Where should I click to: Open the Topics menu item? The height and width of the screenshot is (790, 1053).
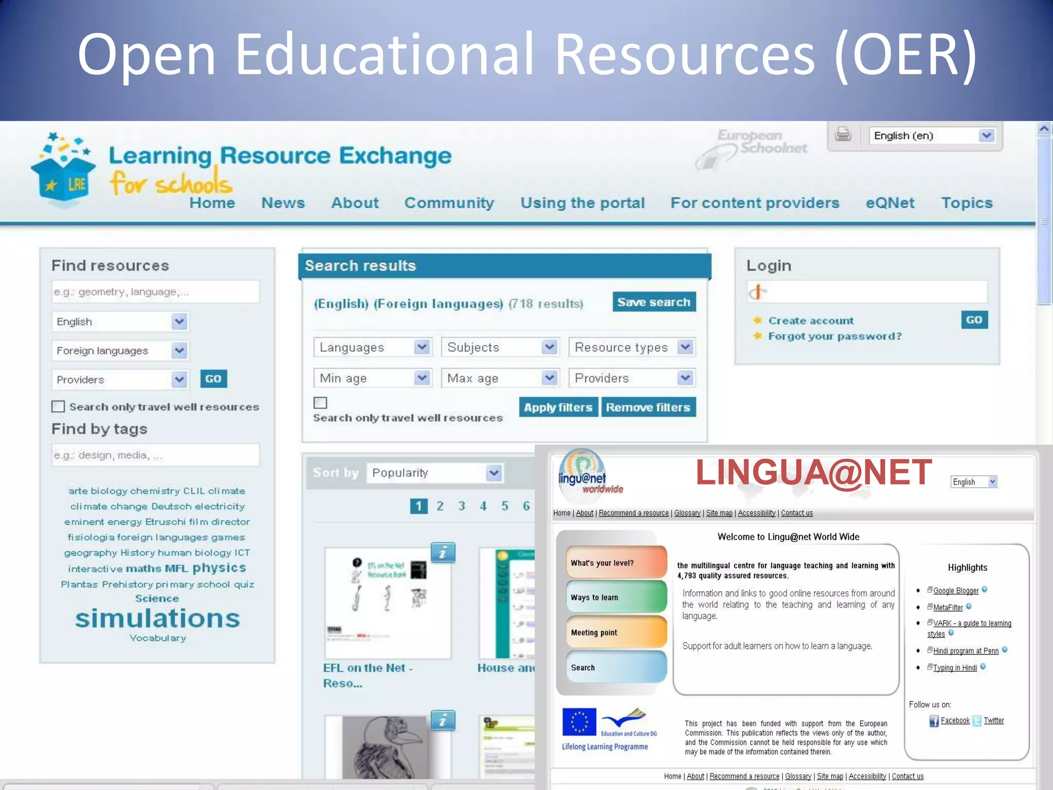pyautogui.click(x=967, y=203)
